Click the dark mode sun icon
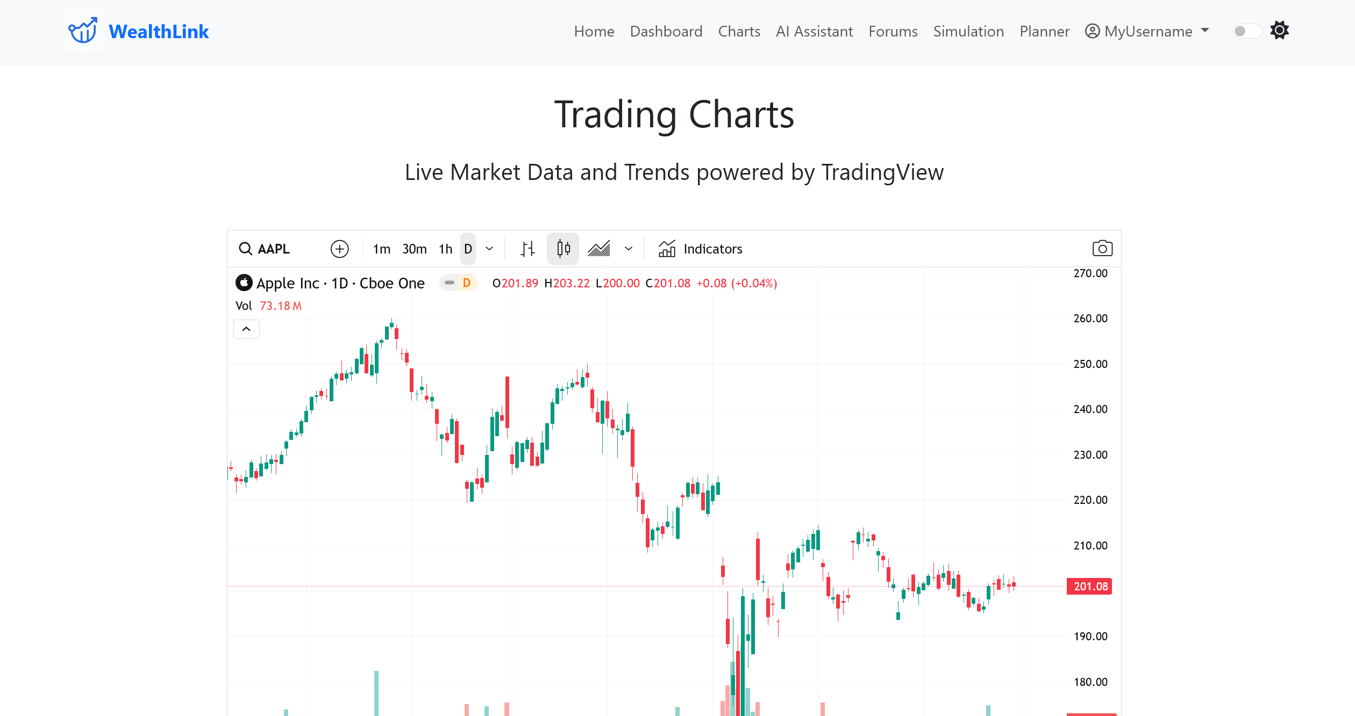The width and height of the screenshot is (1355, 716). tap(1280, 31)
